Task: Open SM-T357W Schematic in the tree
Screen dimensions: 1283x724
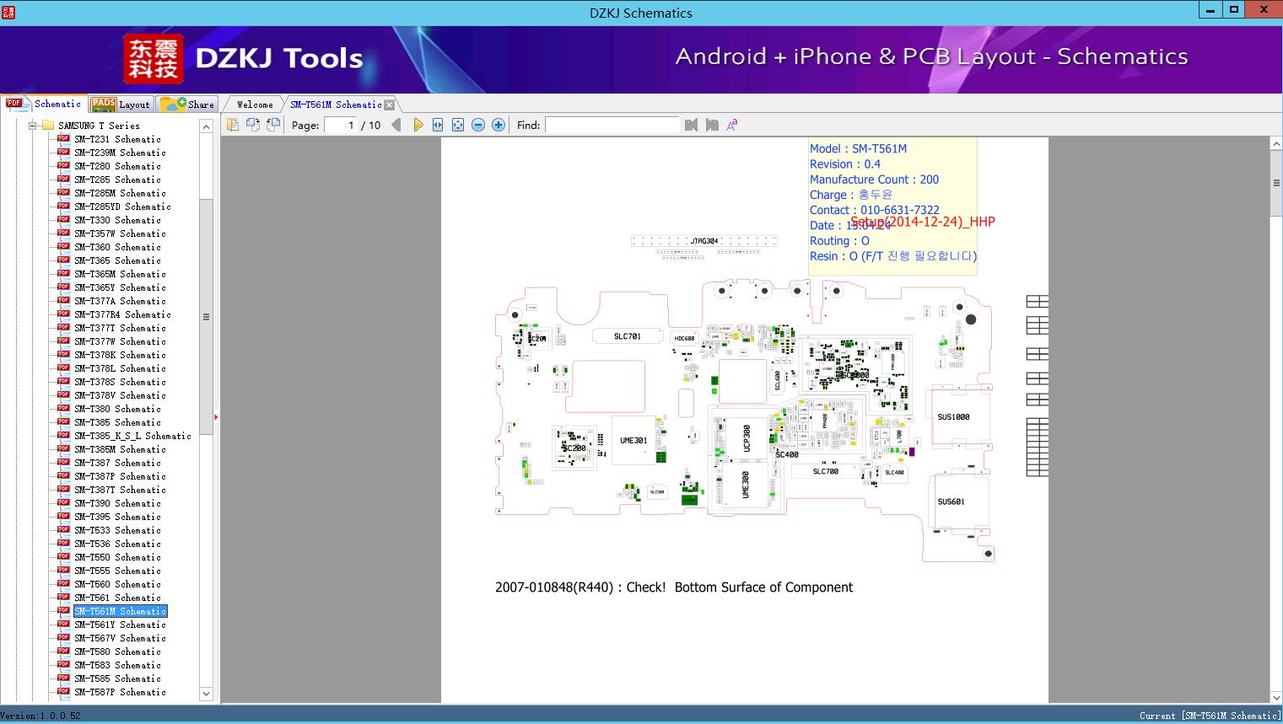Action: pyautogui.click(x=120, y=233)
